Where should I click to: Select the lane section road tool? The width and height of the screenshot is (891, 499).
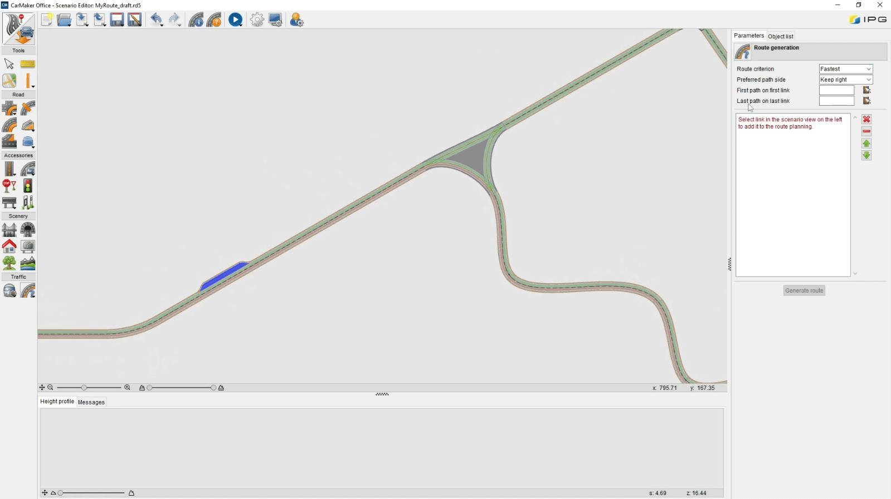pos(9,141)
